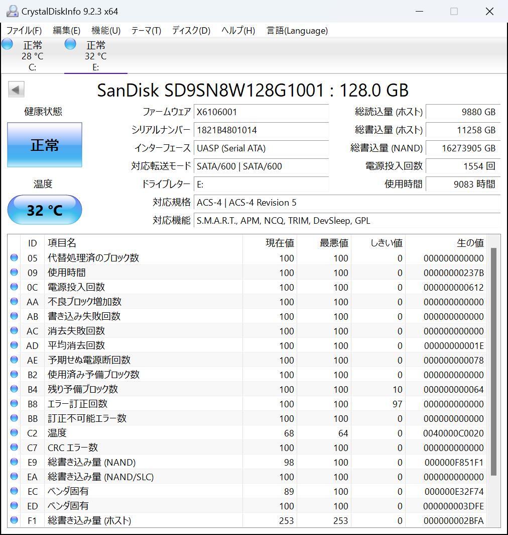Image resolution: width=508 pixels, height=535 pixels.
Task: Click the blue status dot for ID F1
Action: pyautogui.click(x=14, y=520)
